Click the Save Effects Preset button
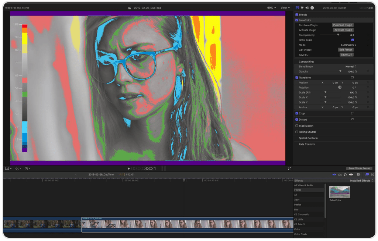 click(359, 168)
